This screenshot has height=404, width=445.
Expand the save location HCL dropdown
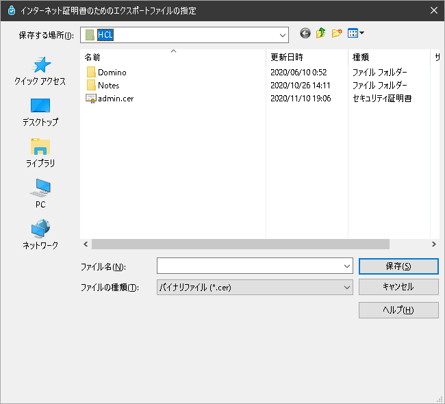tap(282, 35)
